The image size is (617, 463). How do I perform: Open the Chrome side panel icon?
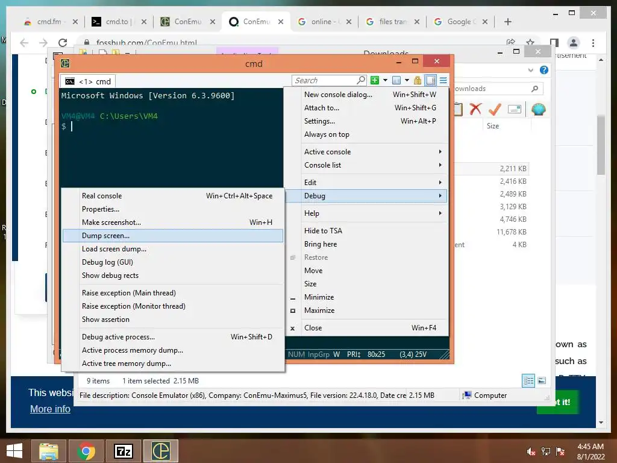click(x=554, y=43)
